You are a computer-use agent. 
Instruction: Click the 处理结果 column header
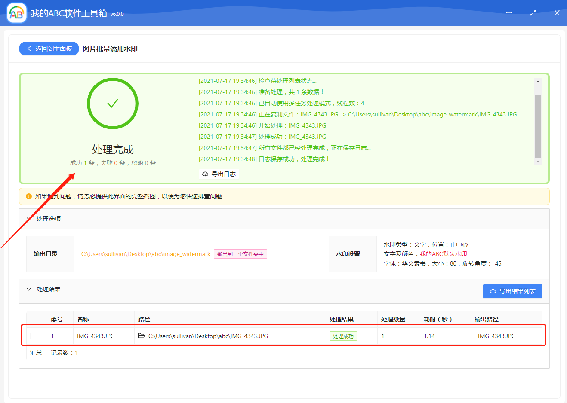pyautogui.click(x=342, y=319)
